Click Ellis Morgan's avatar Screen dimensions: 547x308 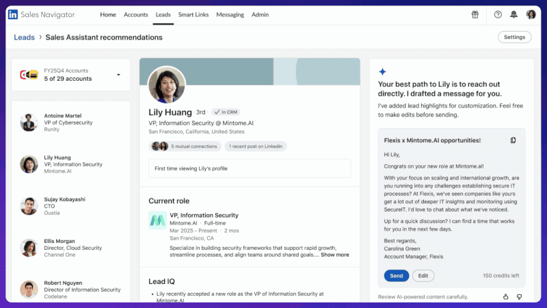click(x=29, y=248)
